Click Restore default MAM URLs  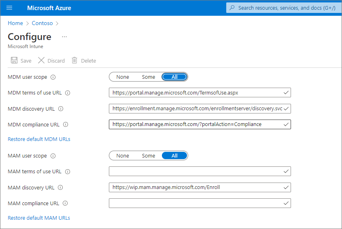click(39, 218)
